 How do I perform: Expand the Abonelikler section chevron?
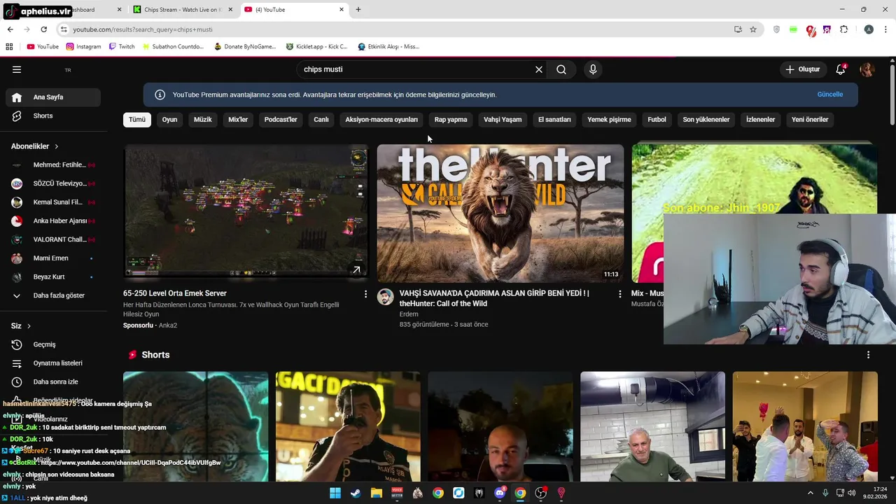tap(56, 146)
